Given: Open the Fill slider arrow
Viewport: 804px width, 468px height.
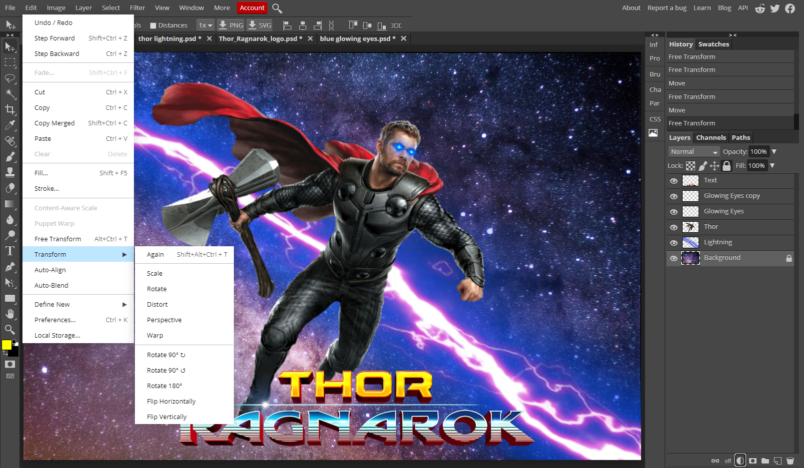Looking at the screenshot, I should pos(772,166).
